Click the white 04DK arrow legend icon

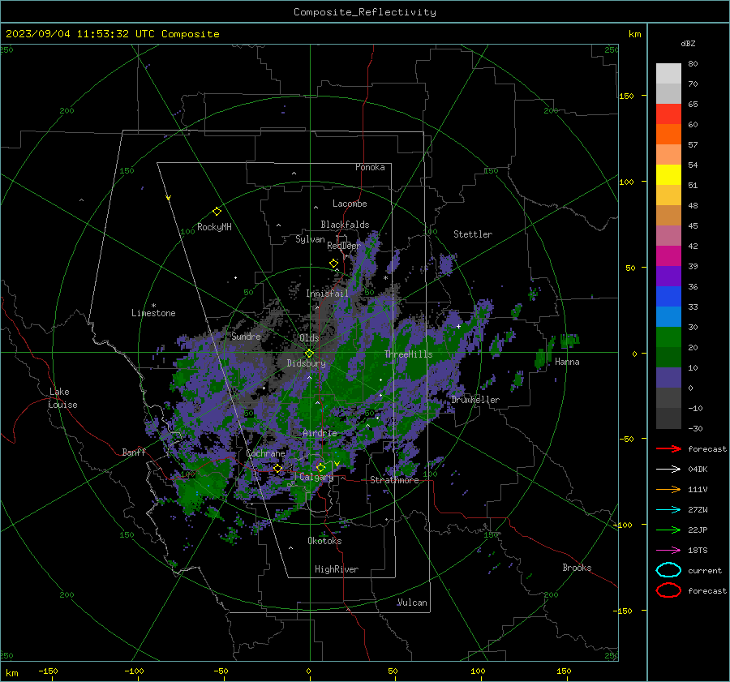pyautogui.click(x=668, y=470)
